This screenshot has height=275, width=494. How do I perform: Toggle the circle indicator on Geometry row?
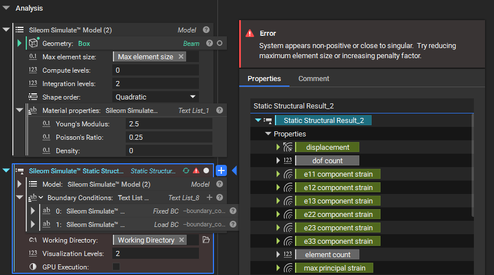(220, 43)
